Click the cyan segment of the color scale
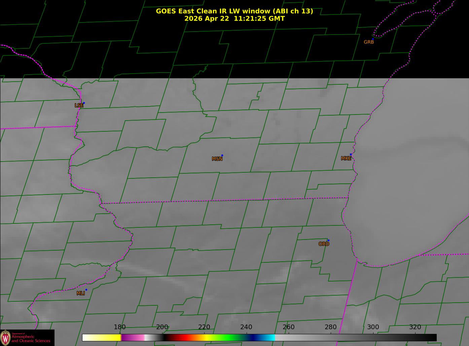 tap(268, 338)
